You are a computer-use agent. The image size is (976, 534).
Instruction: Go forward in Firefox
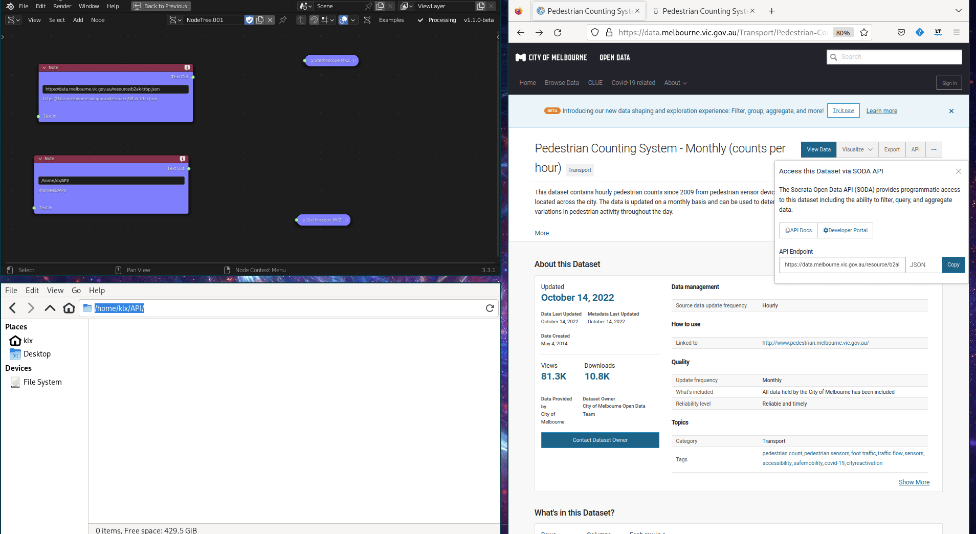pos(539,32)
